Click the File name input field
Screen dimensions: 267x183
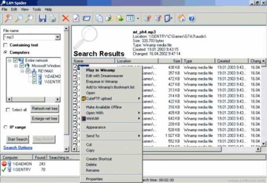[30, 37]
